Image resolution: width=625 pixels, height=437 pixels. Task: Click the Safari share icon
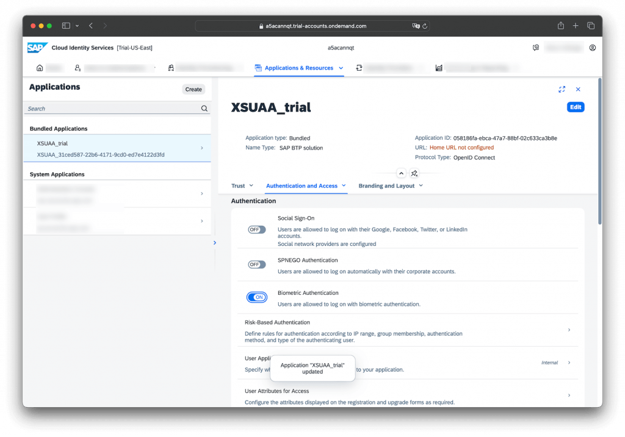pos(560,26)
